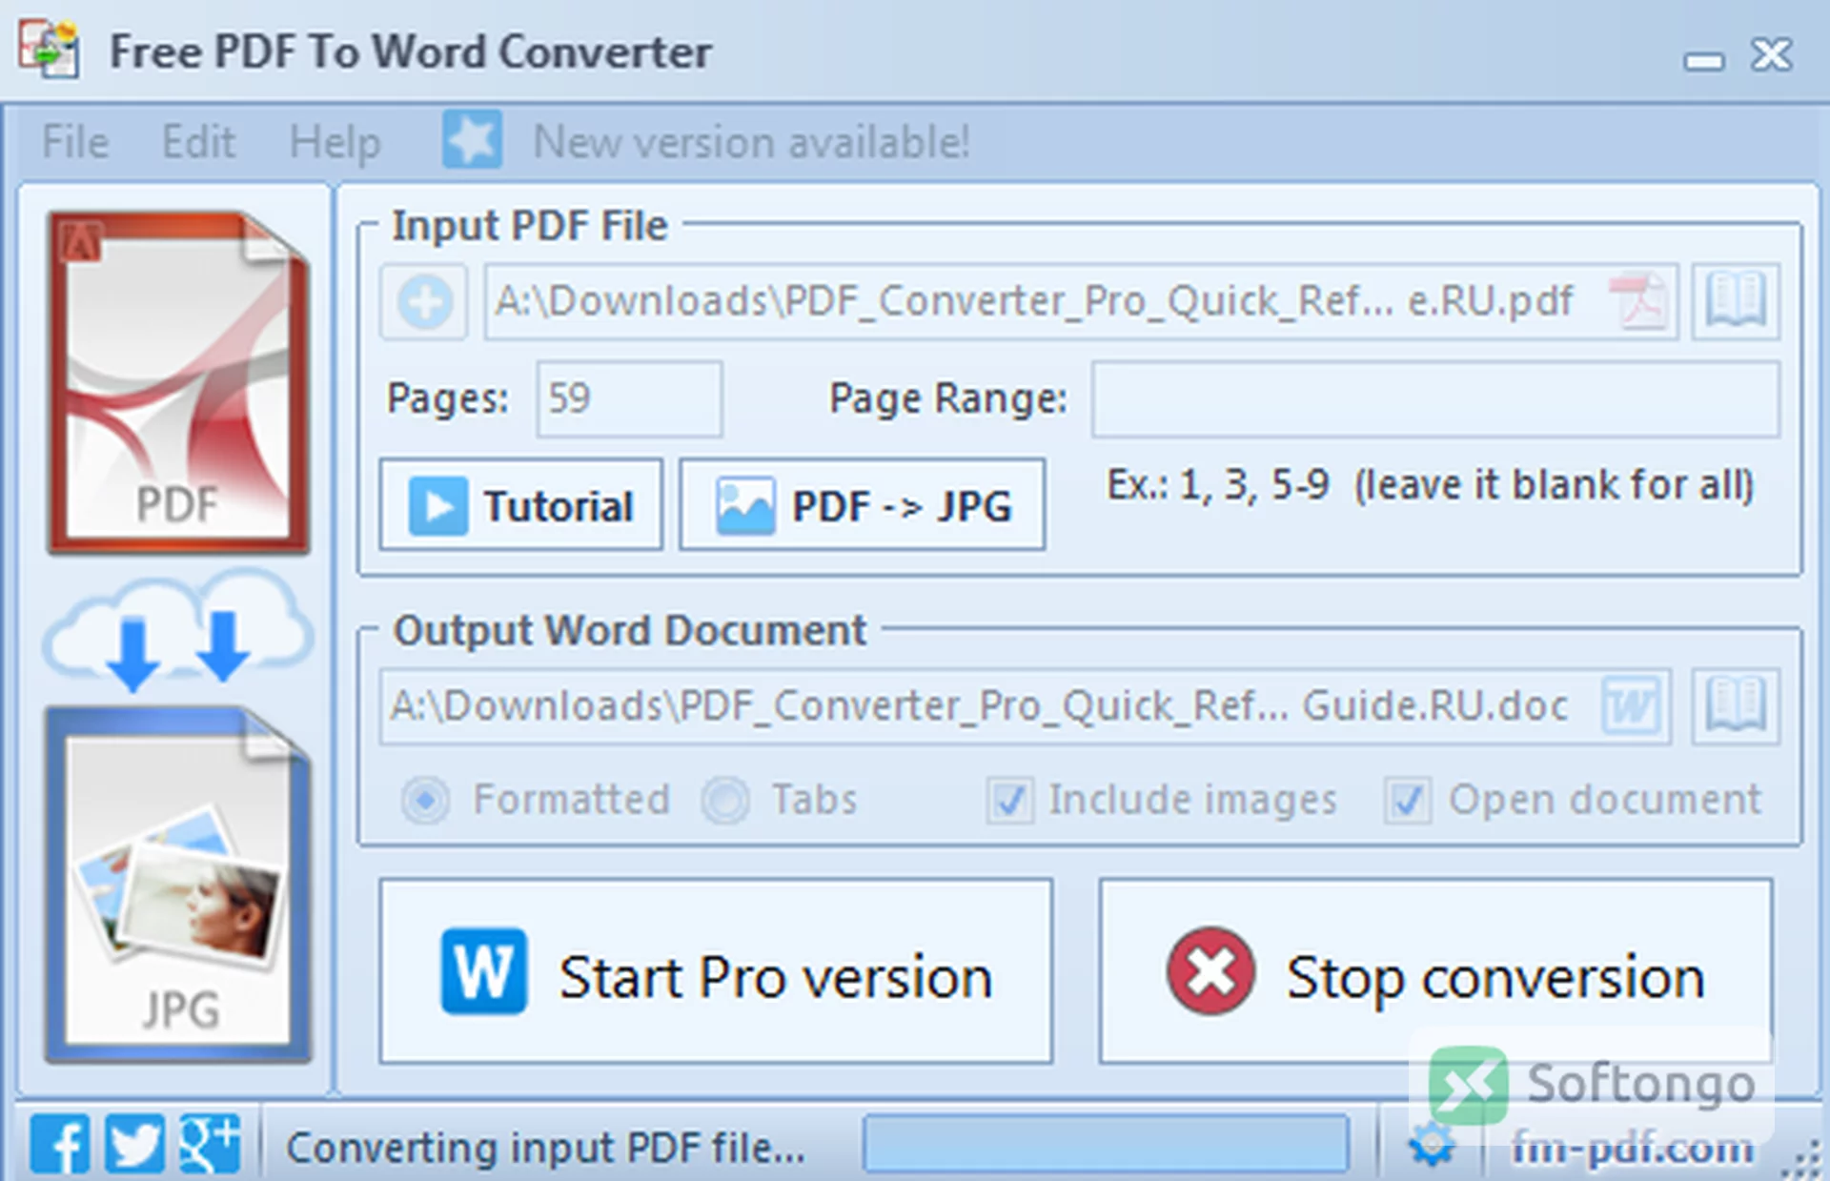Click 'Converting input PDF file...' status text
The height and width of the screenshot is (1181, 1830).
545,1147
